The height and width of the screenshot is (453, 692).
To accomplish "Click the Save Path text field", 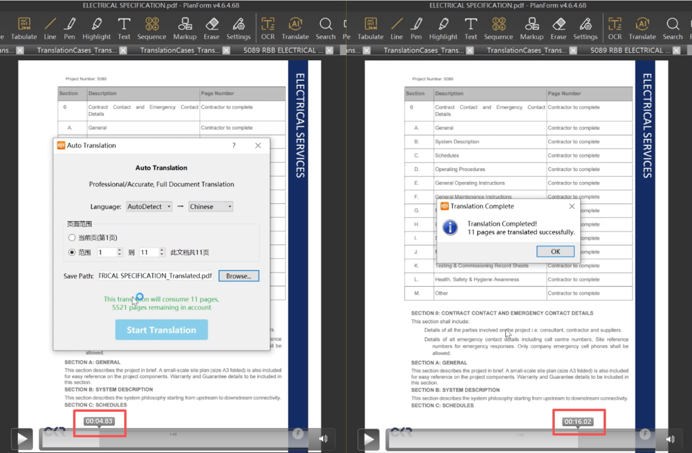I will (x=155, y=276).
